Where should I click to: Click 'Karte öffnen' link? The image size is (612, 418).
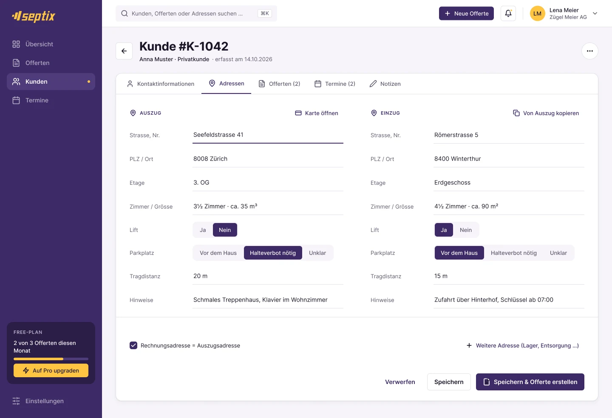[x=317, y=113]
